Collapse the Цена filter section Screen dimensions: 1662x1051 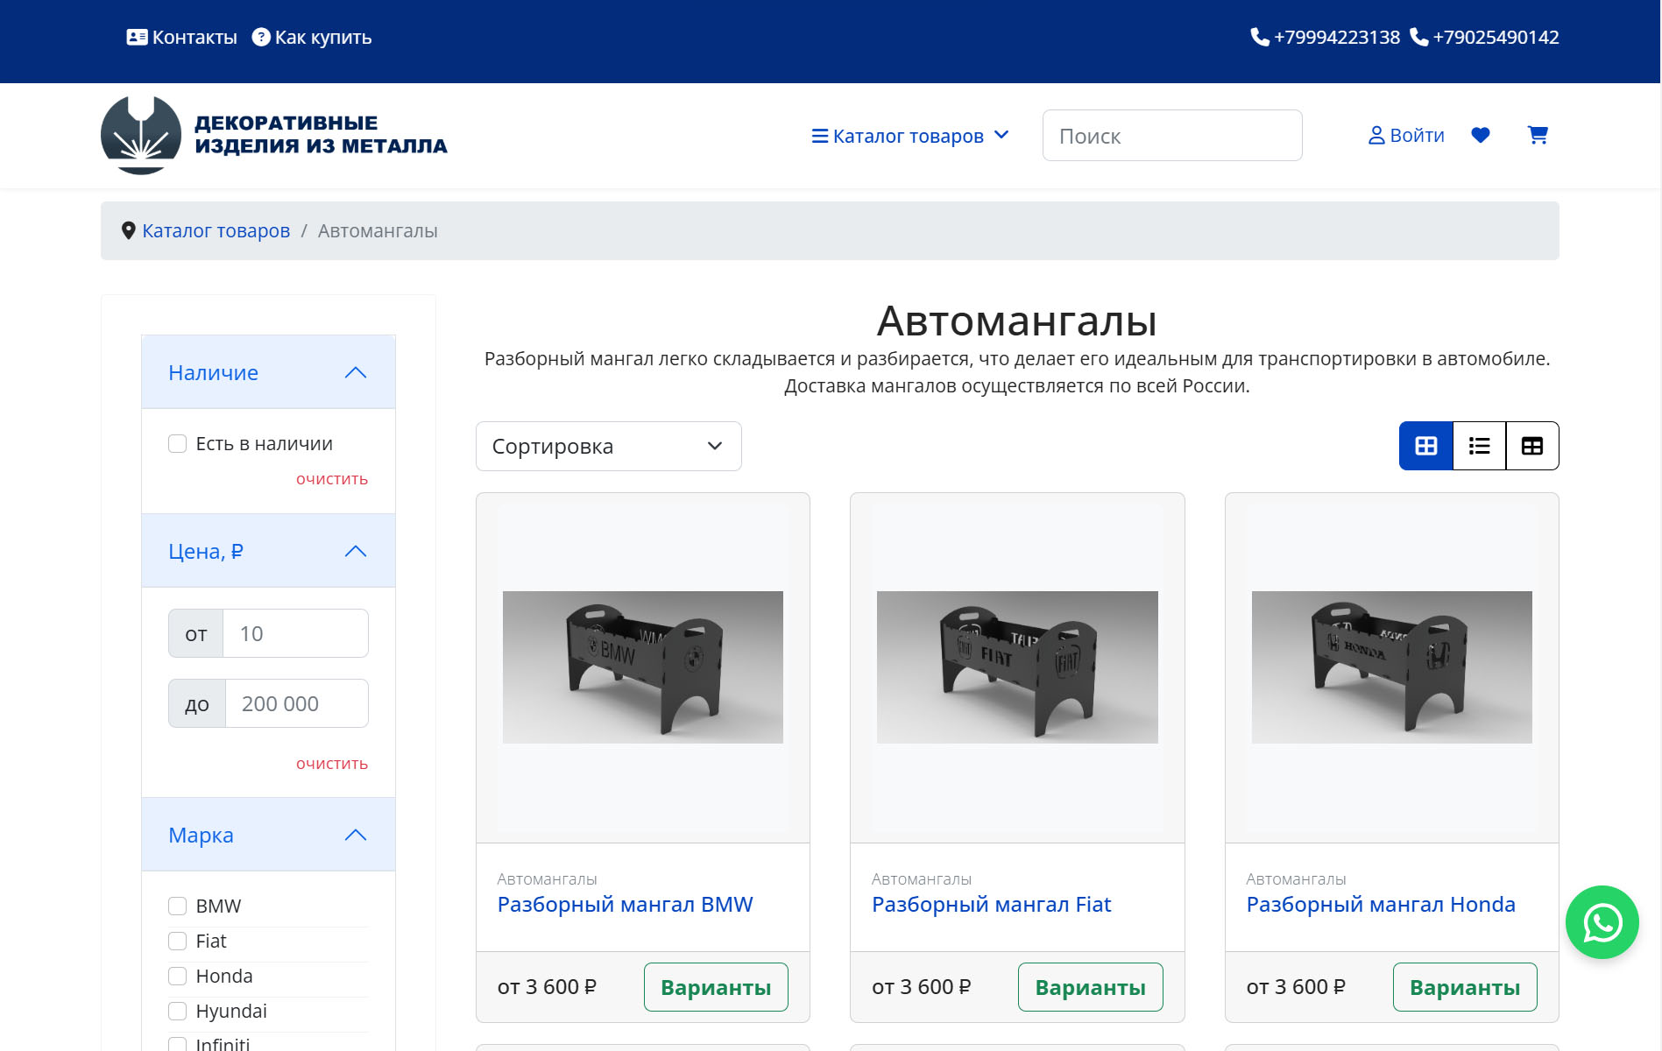pos(268,551)
